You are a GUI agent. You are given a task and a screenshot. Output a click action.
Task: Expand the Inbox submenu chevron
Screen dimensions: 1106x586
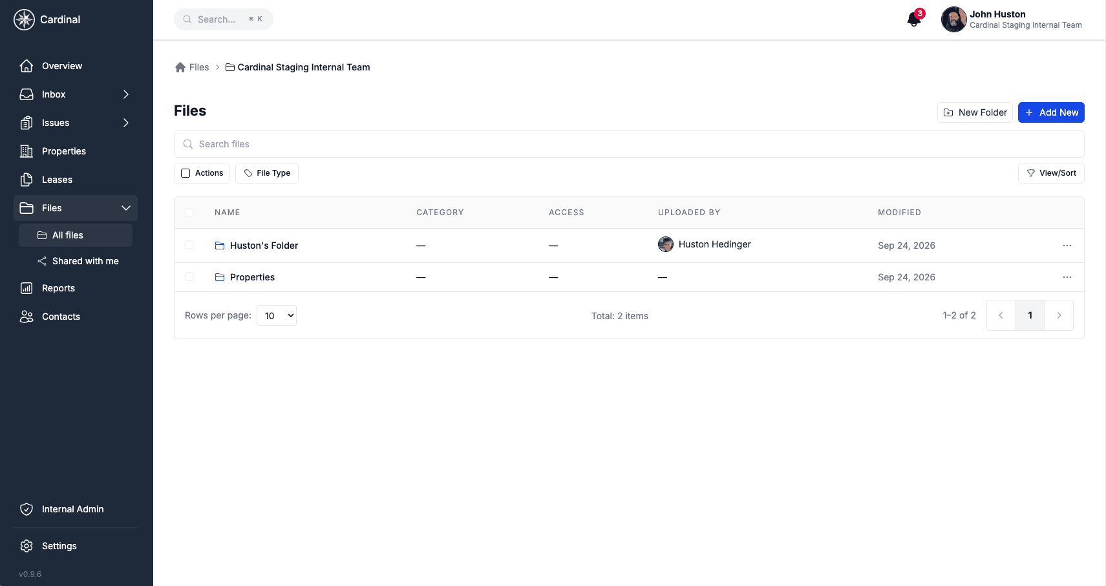[126, 94]
